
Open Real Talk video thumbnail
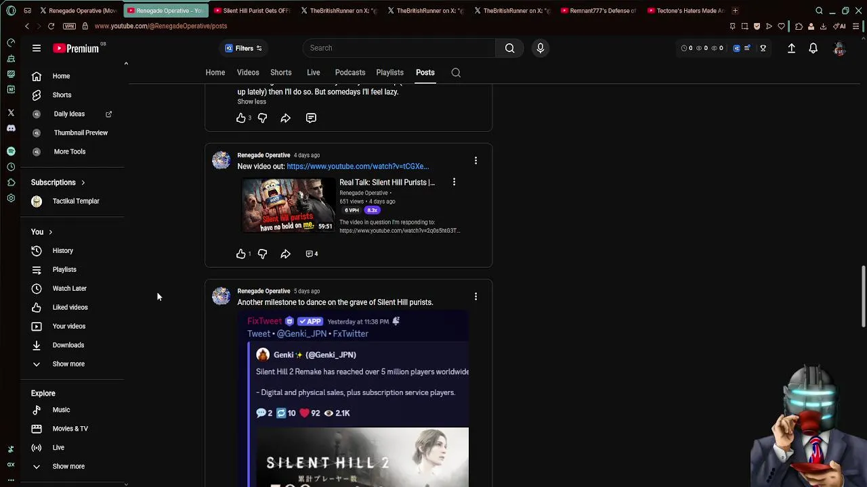pos(288,206)
